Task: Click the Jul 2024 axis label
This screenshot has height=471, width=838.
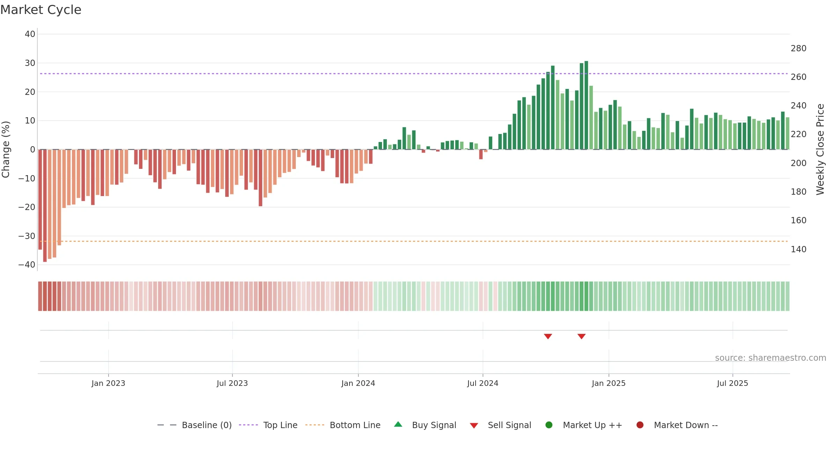Action: pos(483,383)
